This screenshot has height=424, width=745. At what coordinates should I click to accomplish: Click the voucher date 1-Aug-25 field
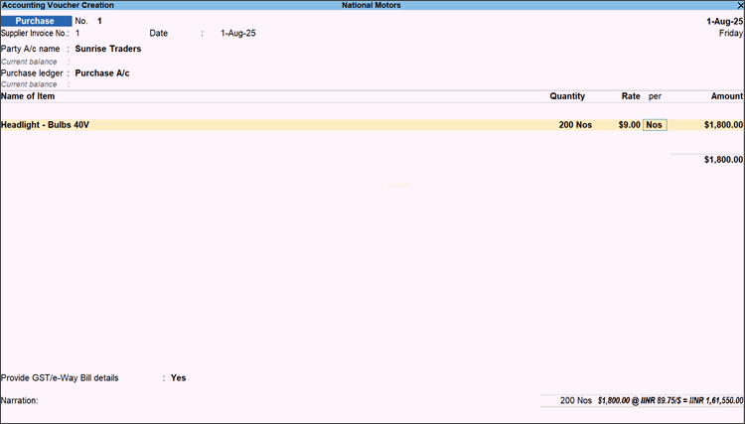238,33
